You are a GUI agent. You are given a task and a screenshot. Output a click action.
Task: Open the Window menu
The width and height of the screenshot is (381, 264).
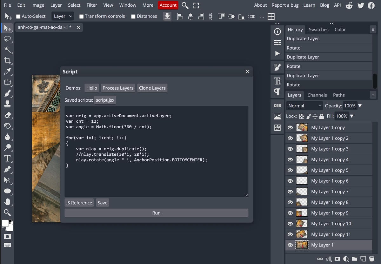click(128, 5)
